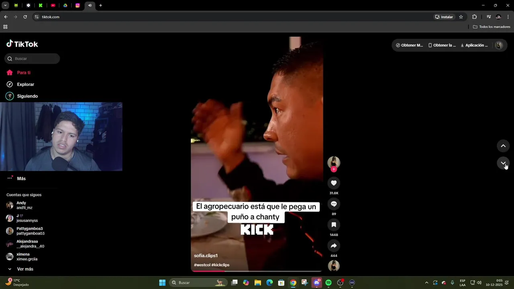Open a new browser tab

(x=100, y=5)
